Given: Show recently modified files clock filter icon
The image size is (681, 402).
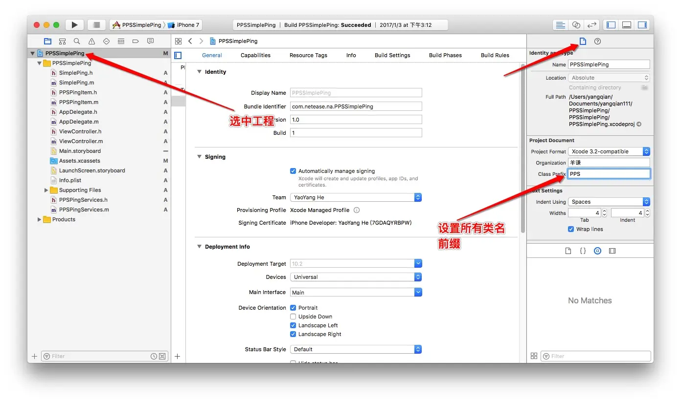Looking at the screenshot, I should pos(154,356).
